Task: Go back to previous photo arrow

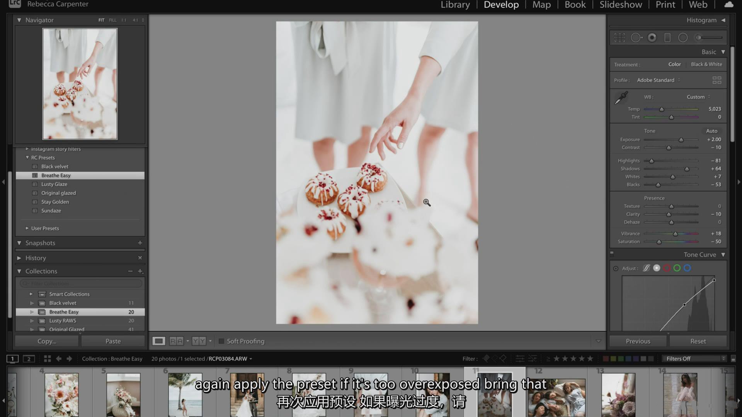Action: coord(59,359)
